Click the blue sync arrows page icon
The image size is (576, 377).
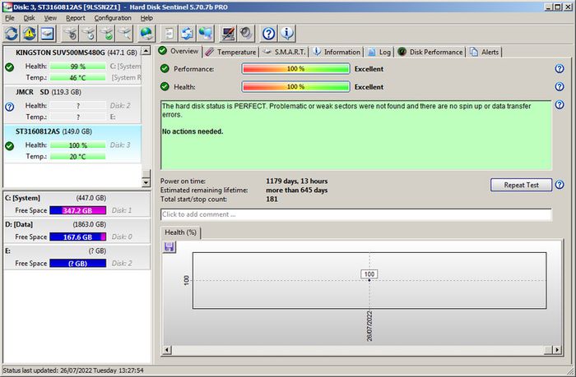click(x=188, y=34)
